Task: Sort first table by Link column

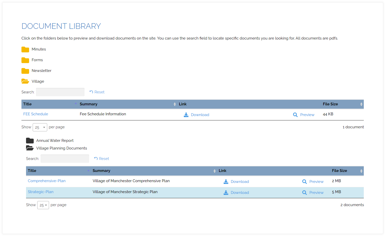Action: point(183,104)
